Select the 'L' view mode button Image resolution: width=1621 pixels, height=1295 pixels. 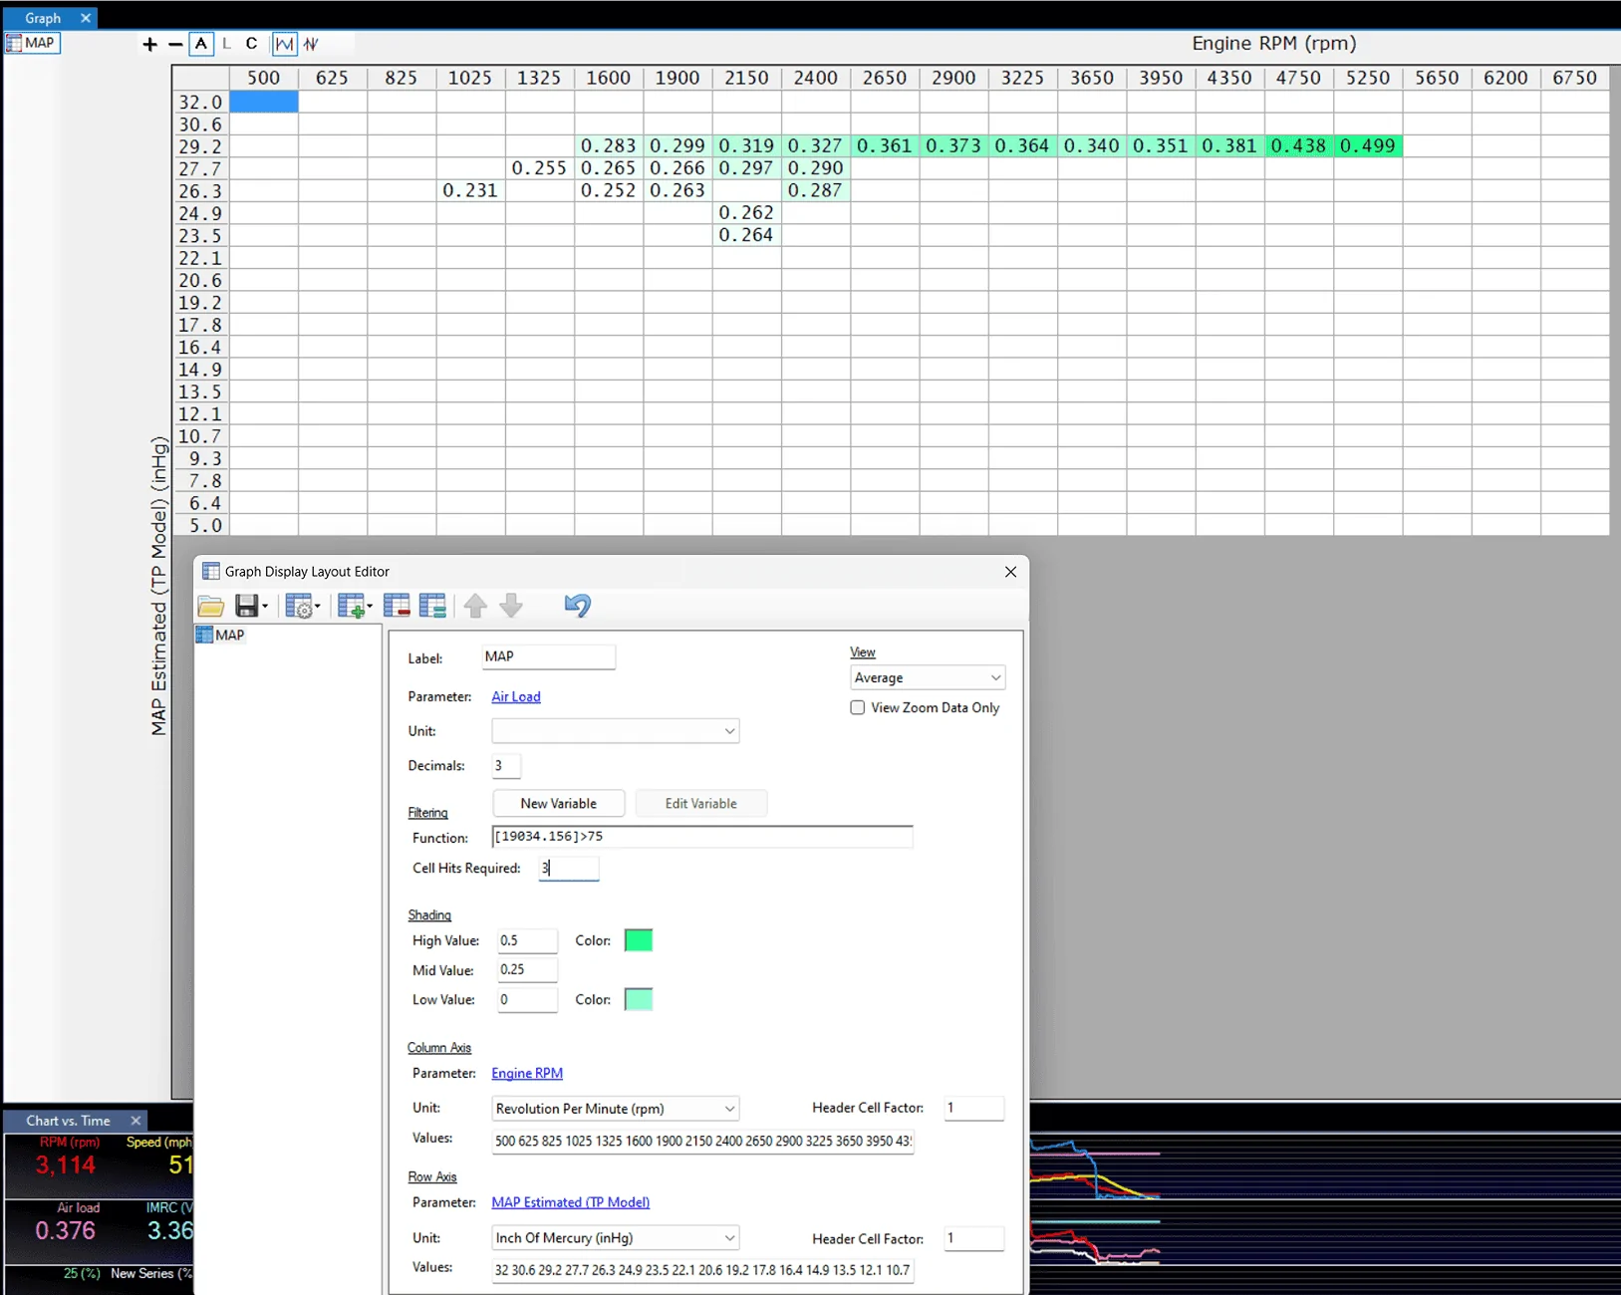226,44
